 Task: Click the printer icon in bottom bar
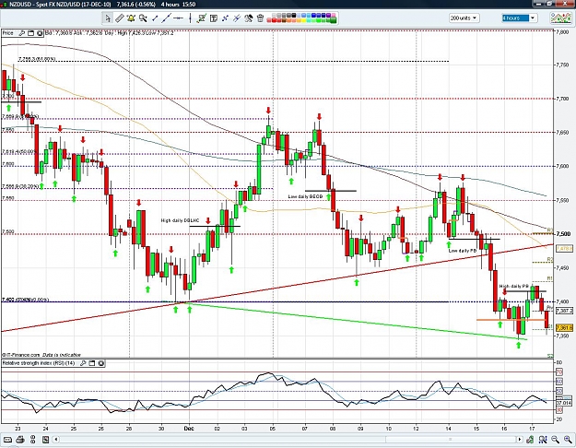20,439
